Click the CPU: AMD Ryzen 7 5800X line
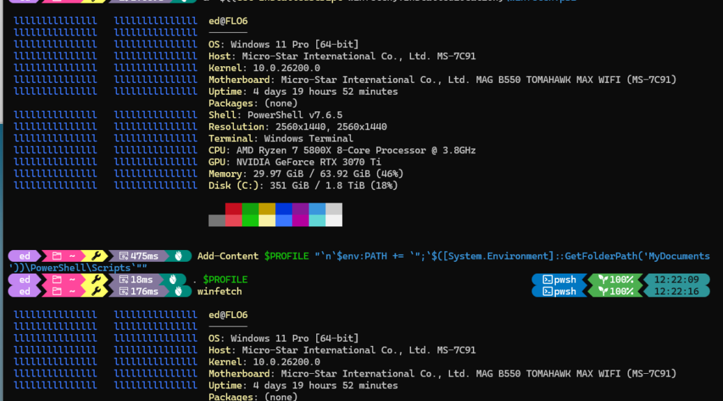The width and height of the screenshot is (723, 401). pyautogui.click(x=342, y=150)
